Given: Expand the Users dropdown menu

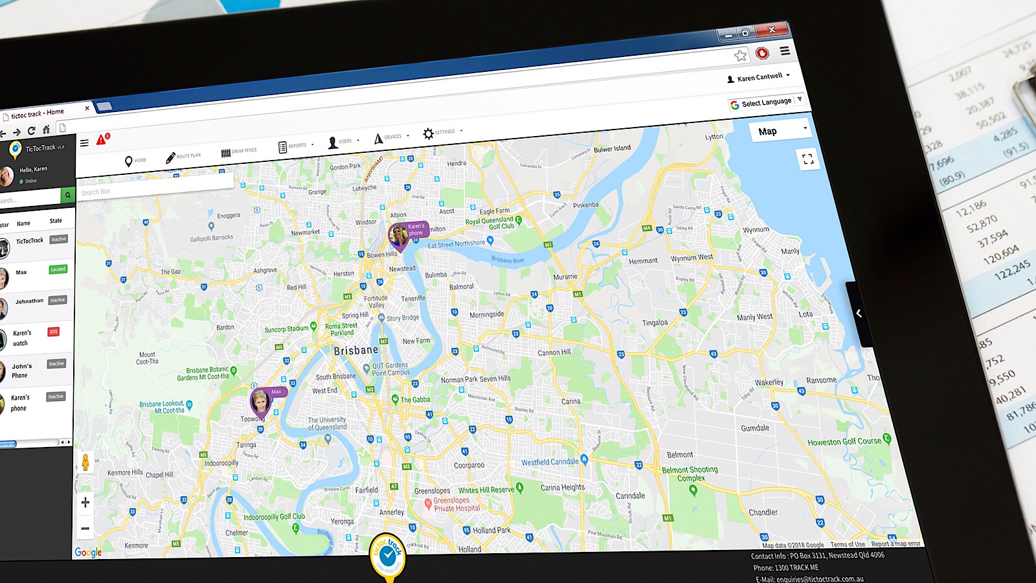Looking at the screenshot, I should [343, 142].
